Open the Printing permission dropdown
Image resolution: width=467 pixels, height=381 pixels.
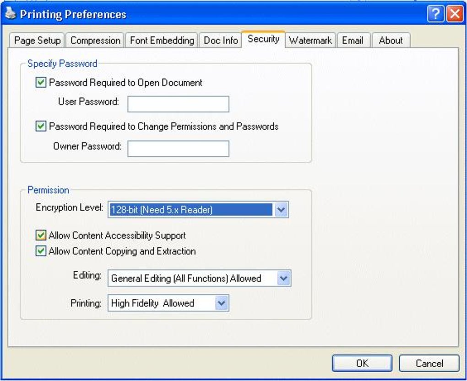click(x=222, y=303)
